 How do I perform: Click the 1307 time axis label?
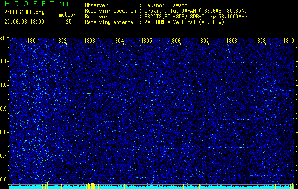[203, 40]
